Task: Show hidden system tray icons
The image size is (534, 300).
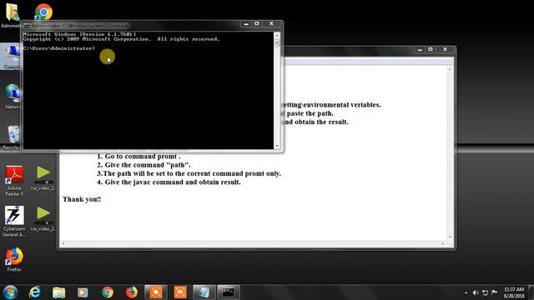Action: [466, 292]
